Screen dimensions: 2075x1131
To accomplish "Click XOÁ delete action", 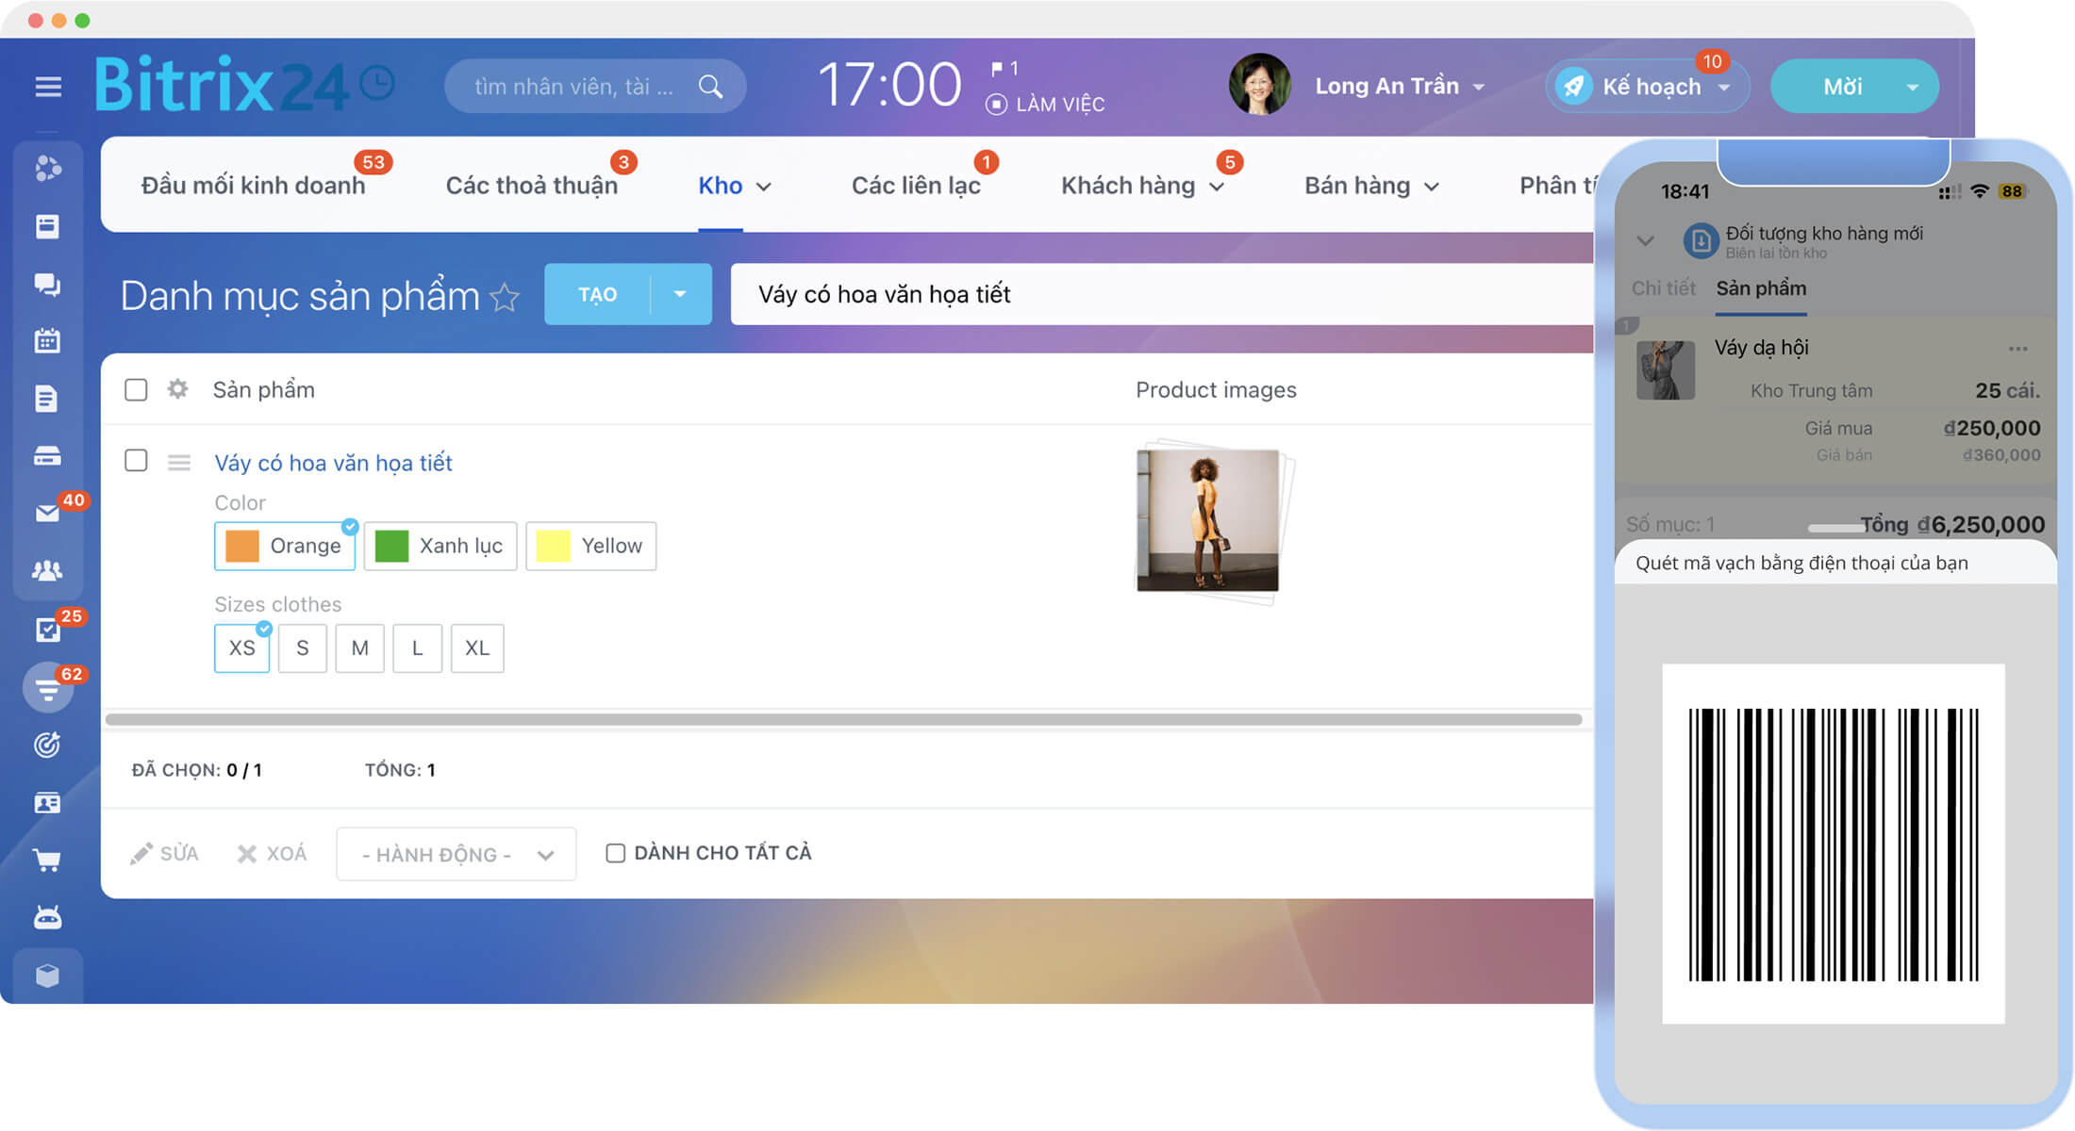I will pyautogui.click(x=272, y=853).
